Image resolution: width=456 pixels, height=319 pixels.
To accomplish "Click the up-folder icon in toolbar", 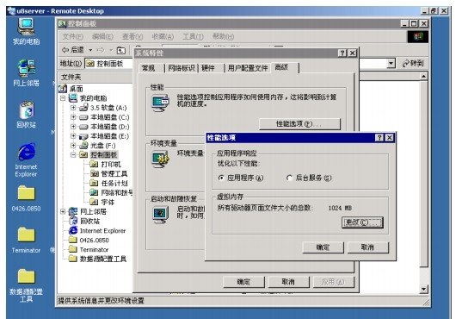I will click(121, 50).
